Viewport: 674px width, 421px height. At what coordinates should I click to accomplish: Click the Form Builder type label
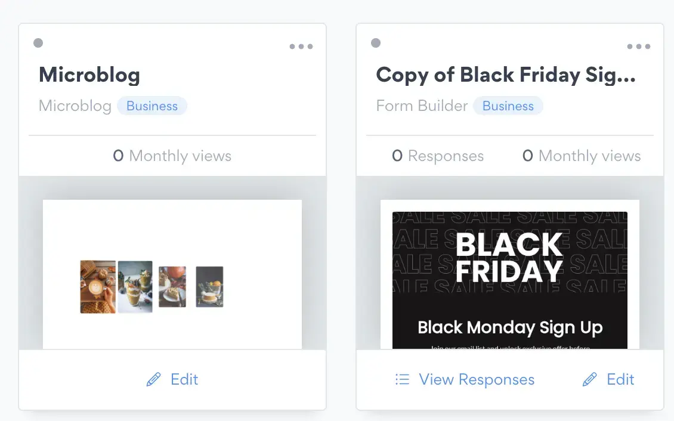click(x=422, y=106)
